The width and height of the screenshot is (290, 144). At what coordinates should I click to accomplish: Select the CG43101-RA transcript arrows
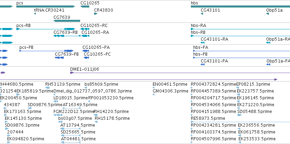click(x=202, y=43)
